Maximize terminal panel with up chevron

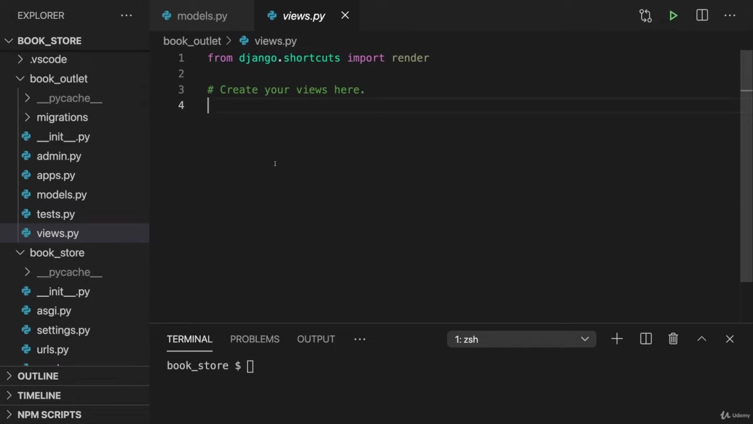tap(701, 339)
